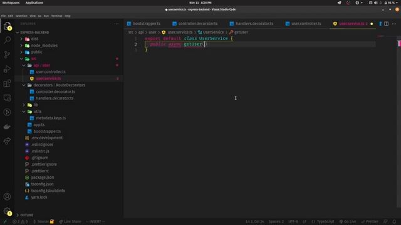The height and width of the screenshot is (225, 401).
Task: Open the Live Share view in the activity bar
Action: pos(7,141)
